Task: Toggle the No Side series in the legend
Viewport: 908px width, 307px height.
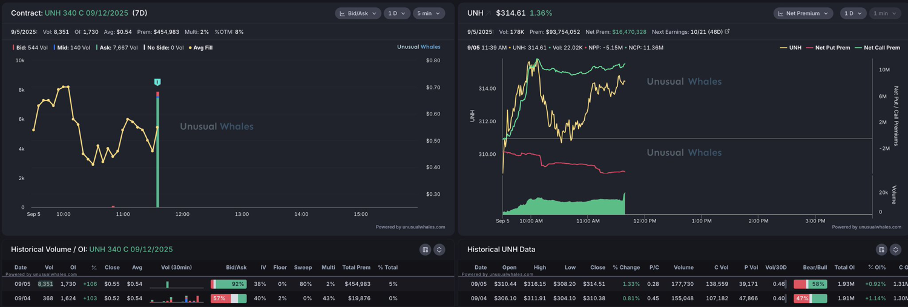Action: (x=163, y=47)
